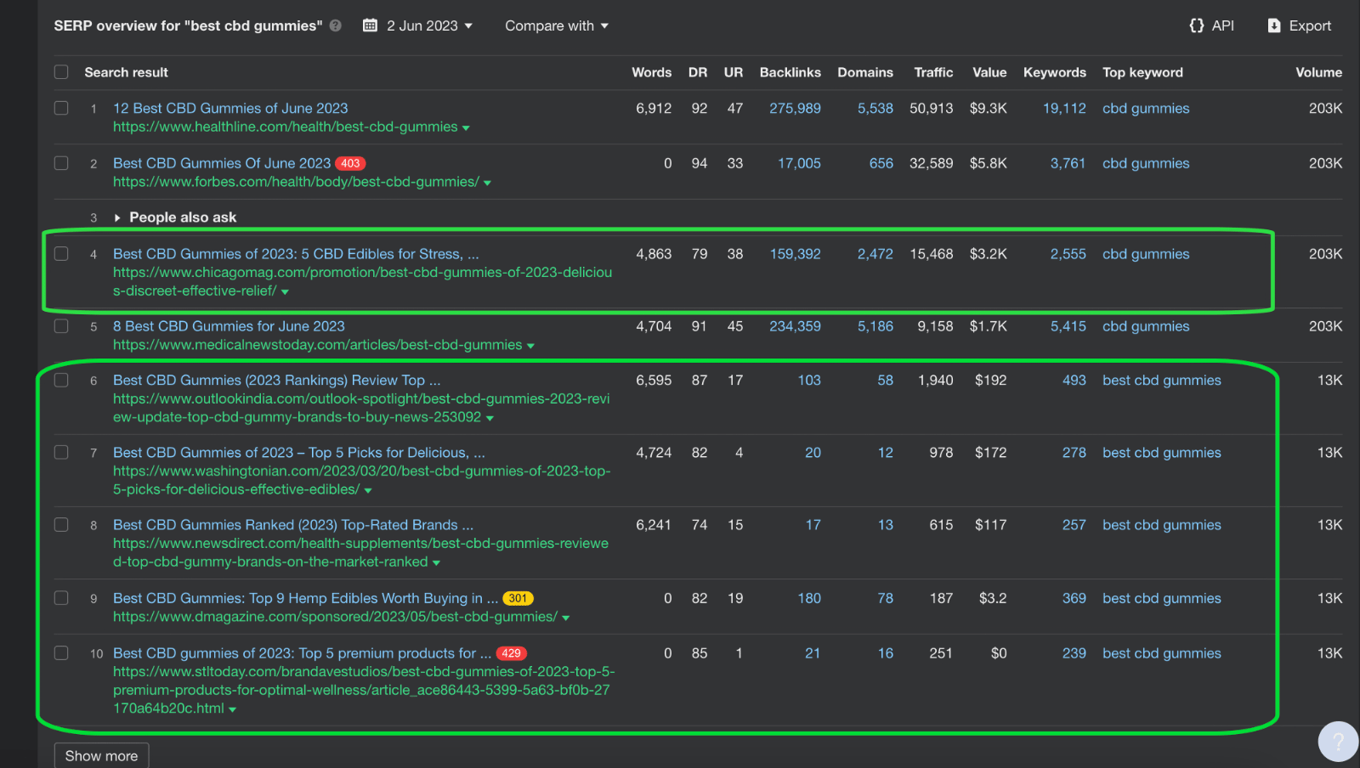
Task: Open the 2 Jun 2023 date dropdown
Action: 430,25
